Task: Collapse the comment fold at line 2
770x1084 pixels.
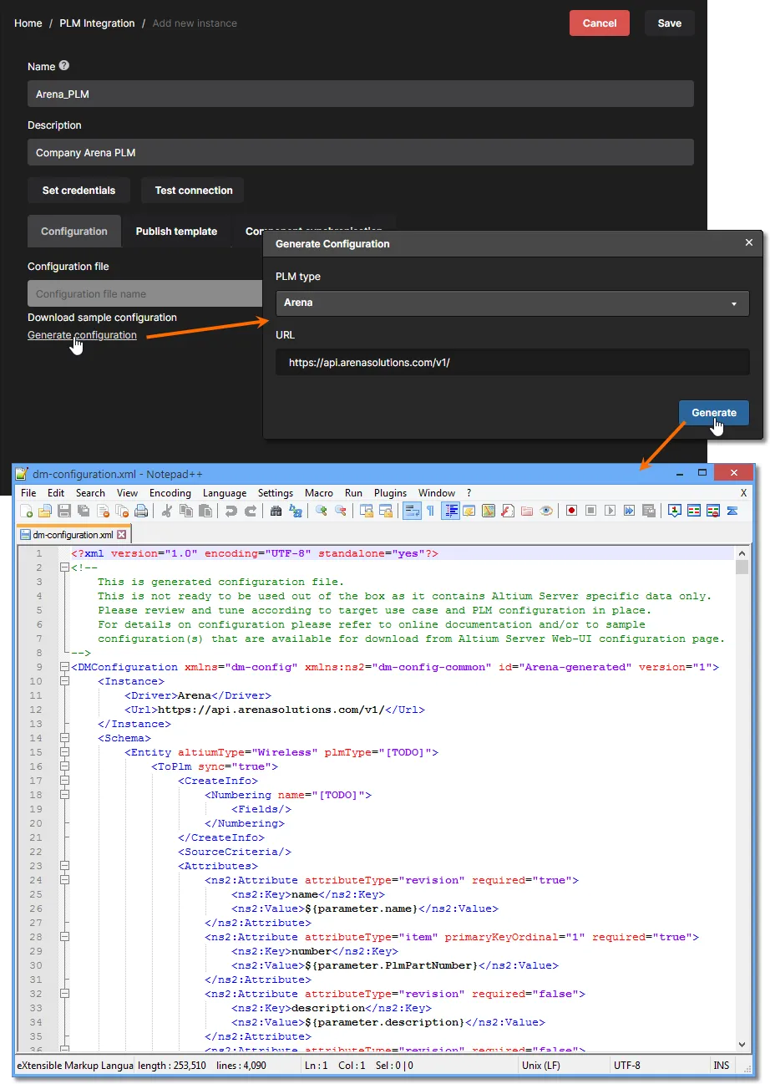Action: (x=64, y=568)
